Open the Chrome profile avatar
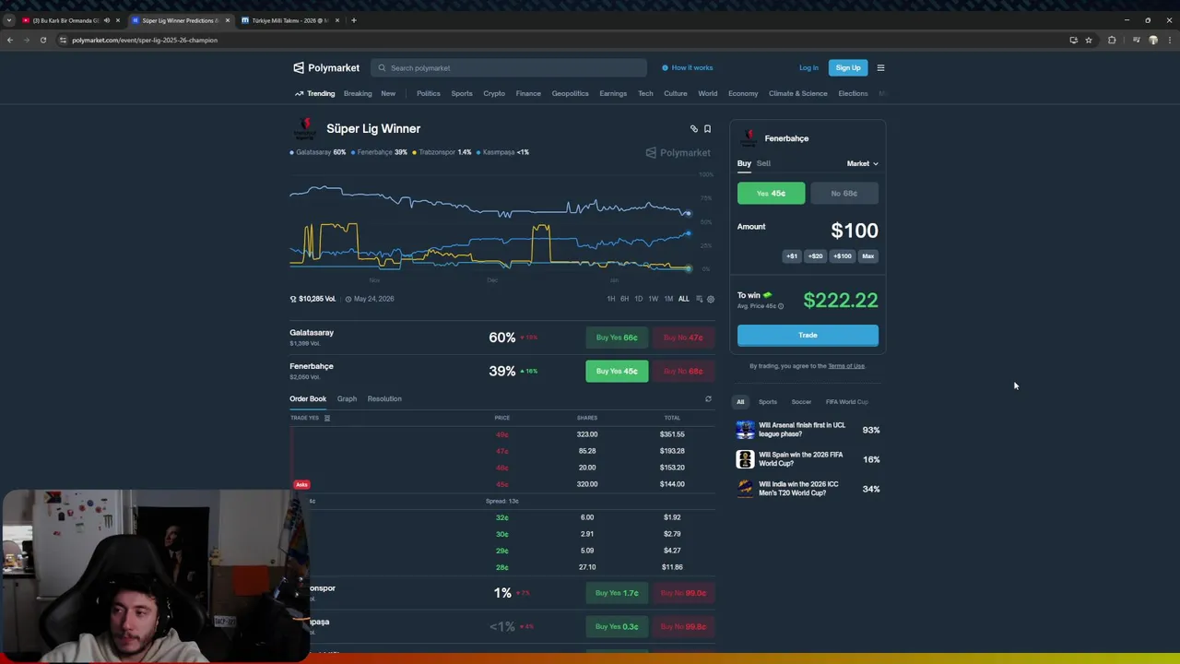 tap(1152, 40)
